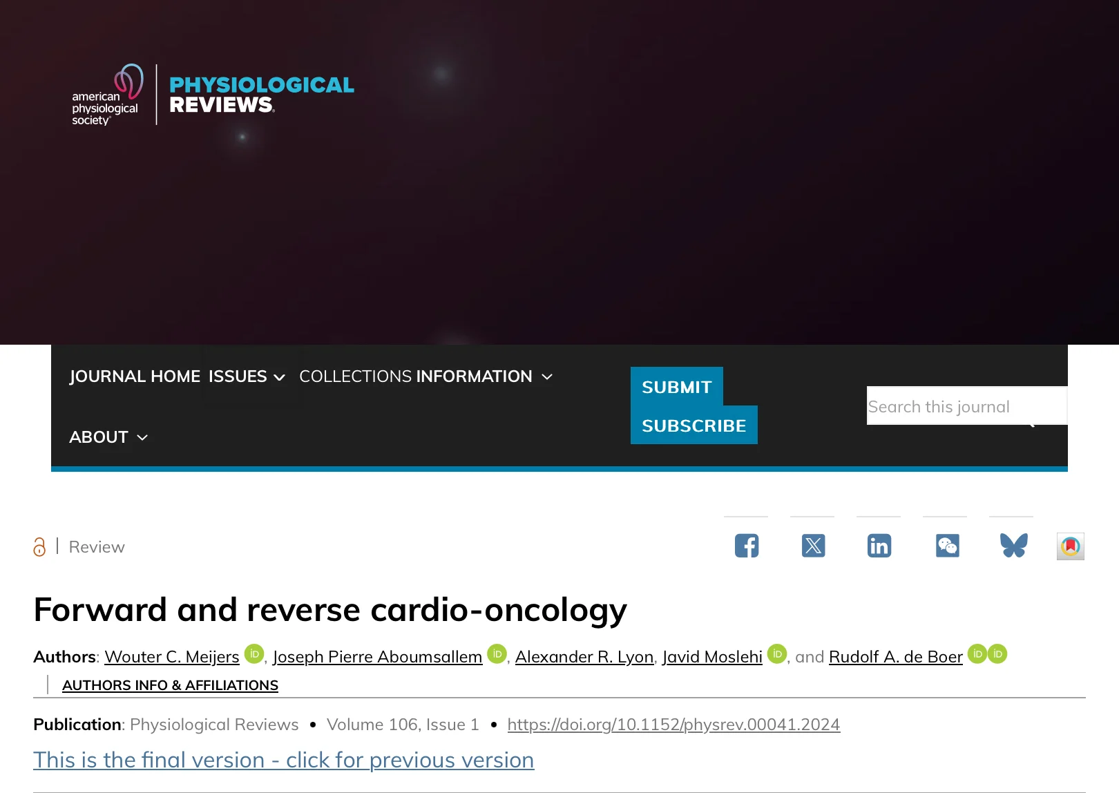
Task: Share the article on Facebook
Action: click(745, 546)
